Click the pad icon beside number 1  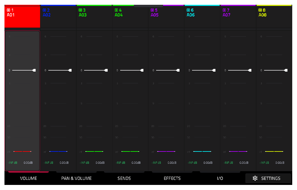click(x=8, y=10)
